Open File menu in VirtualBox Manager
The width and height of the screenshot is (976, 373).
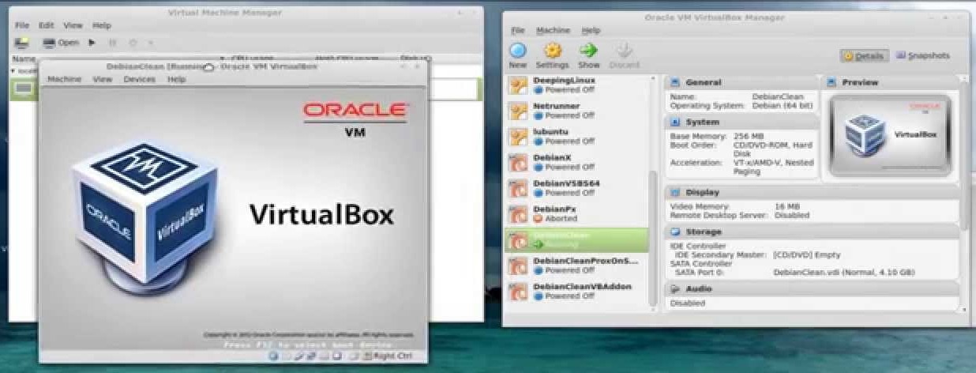pyautogui.click(x=518, y=30)
